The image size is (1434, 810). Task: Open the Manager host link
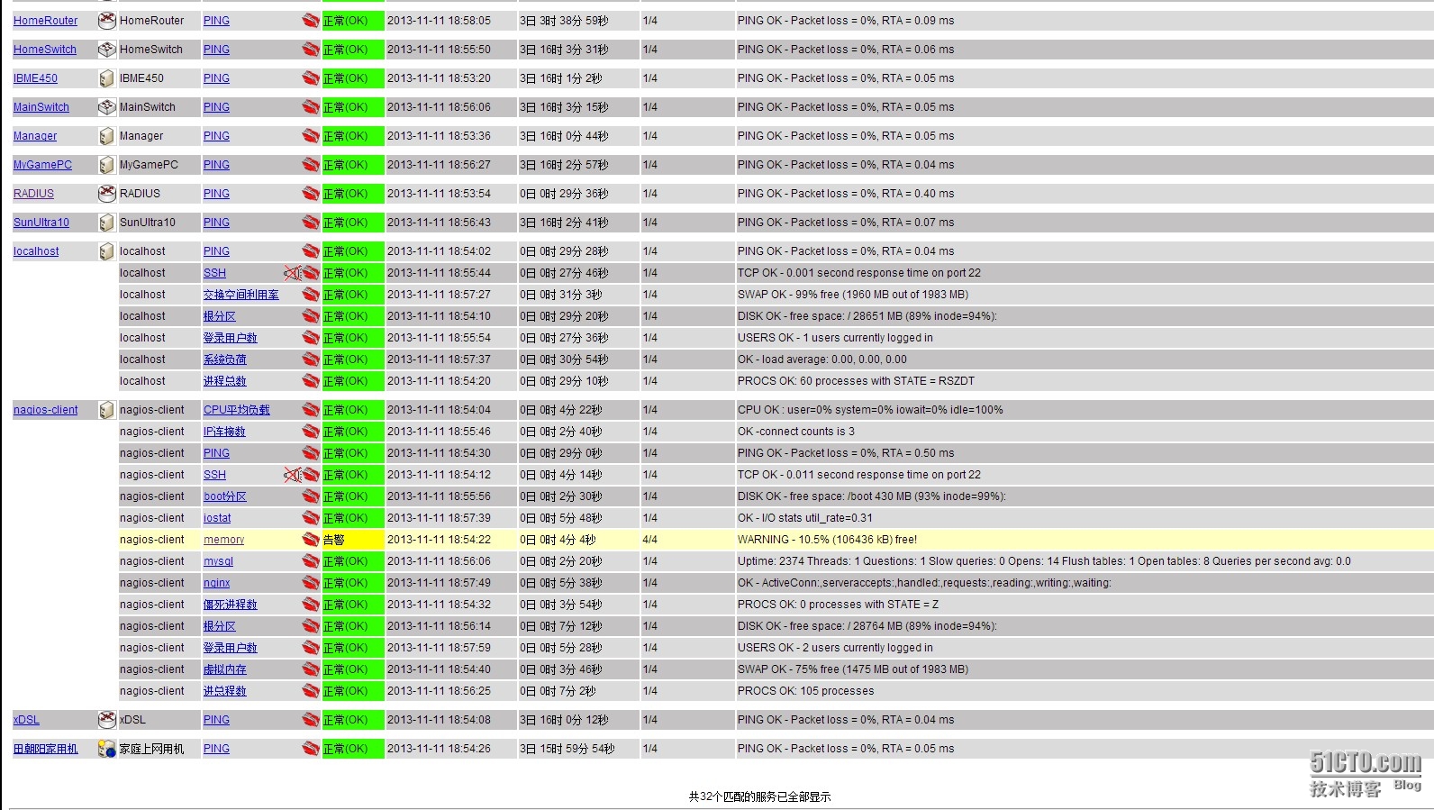tap(35, 136)
